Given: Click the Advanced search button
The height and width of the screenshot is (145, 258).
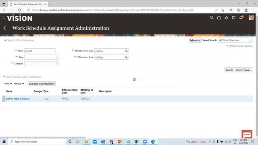Looking at the screenshot, I should (195, 40).
